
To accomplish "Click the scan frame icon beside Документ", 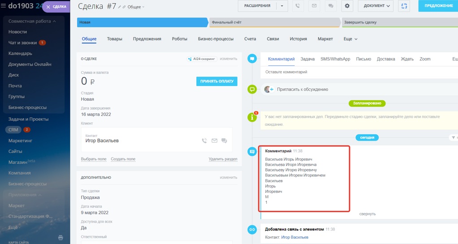I will click(404, 6).
